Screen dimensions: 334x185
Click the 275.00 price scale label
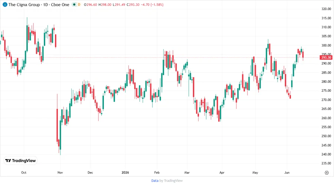pyautogui.click(x=326, y=91)
